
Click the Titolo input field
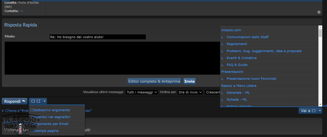(98, 37)
